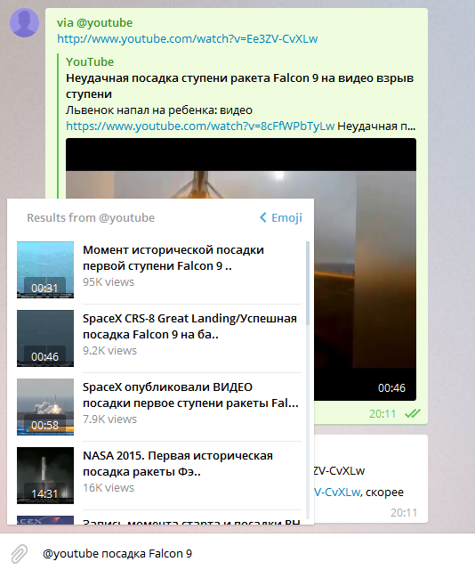Click the partially visible SpaceX thumbnail at bottom

(x=45, y=520)
